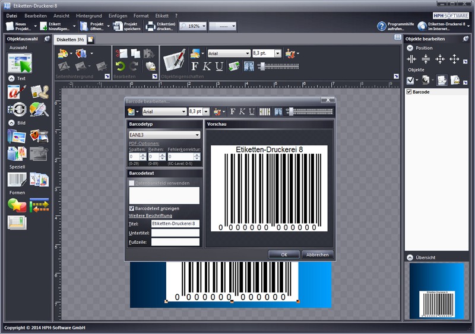
Task: Click italic K in barcode dialog
Action: (242, 112)
